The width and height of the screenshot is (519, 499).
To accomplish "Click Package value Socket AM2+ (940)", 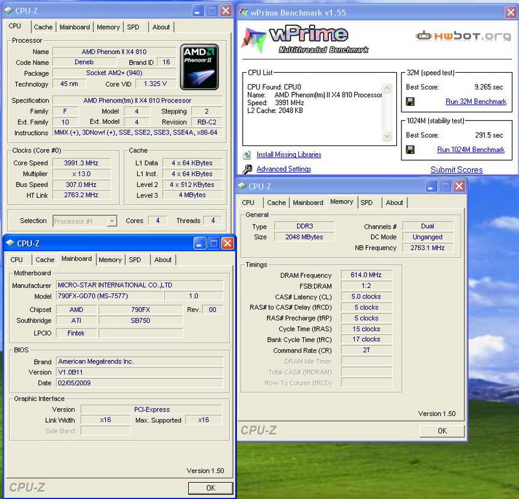I will pyautogui.click(x=114, y=73).
